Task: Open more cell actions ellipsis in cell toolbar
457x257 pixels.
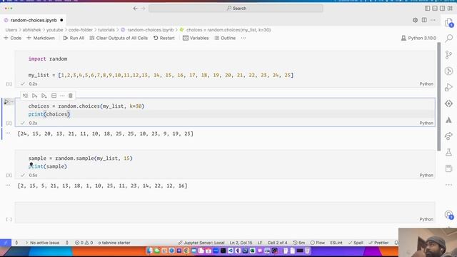Action: (x=62, y=96)
